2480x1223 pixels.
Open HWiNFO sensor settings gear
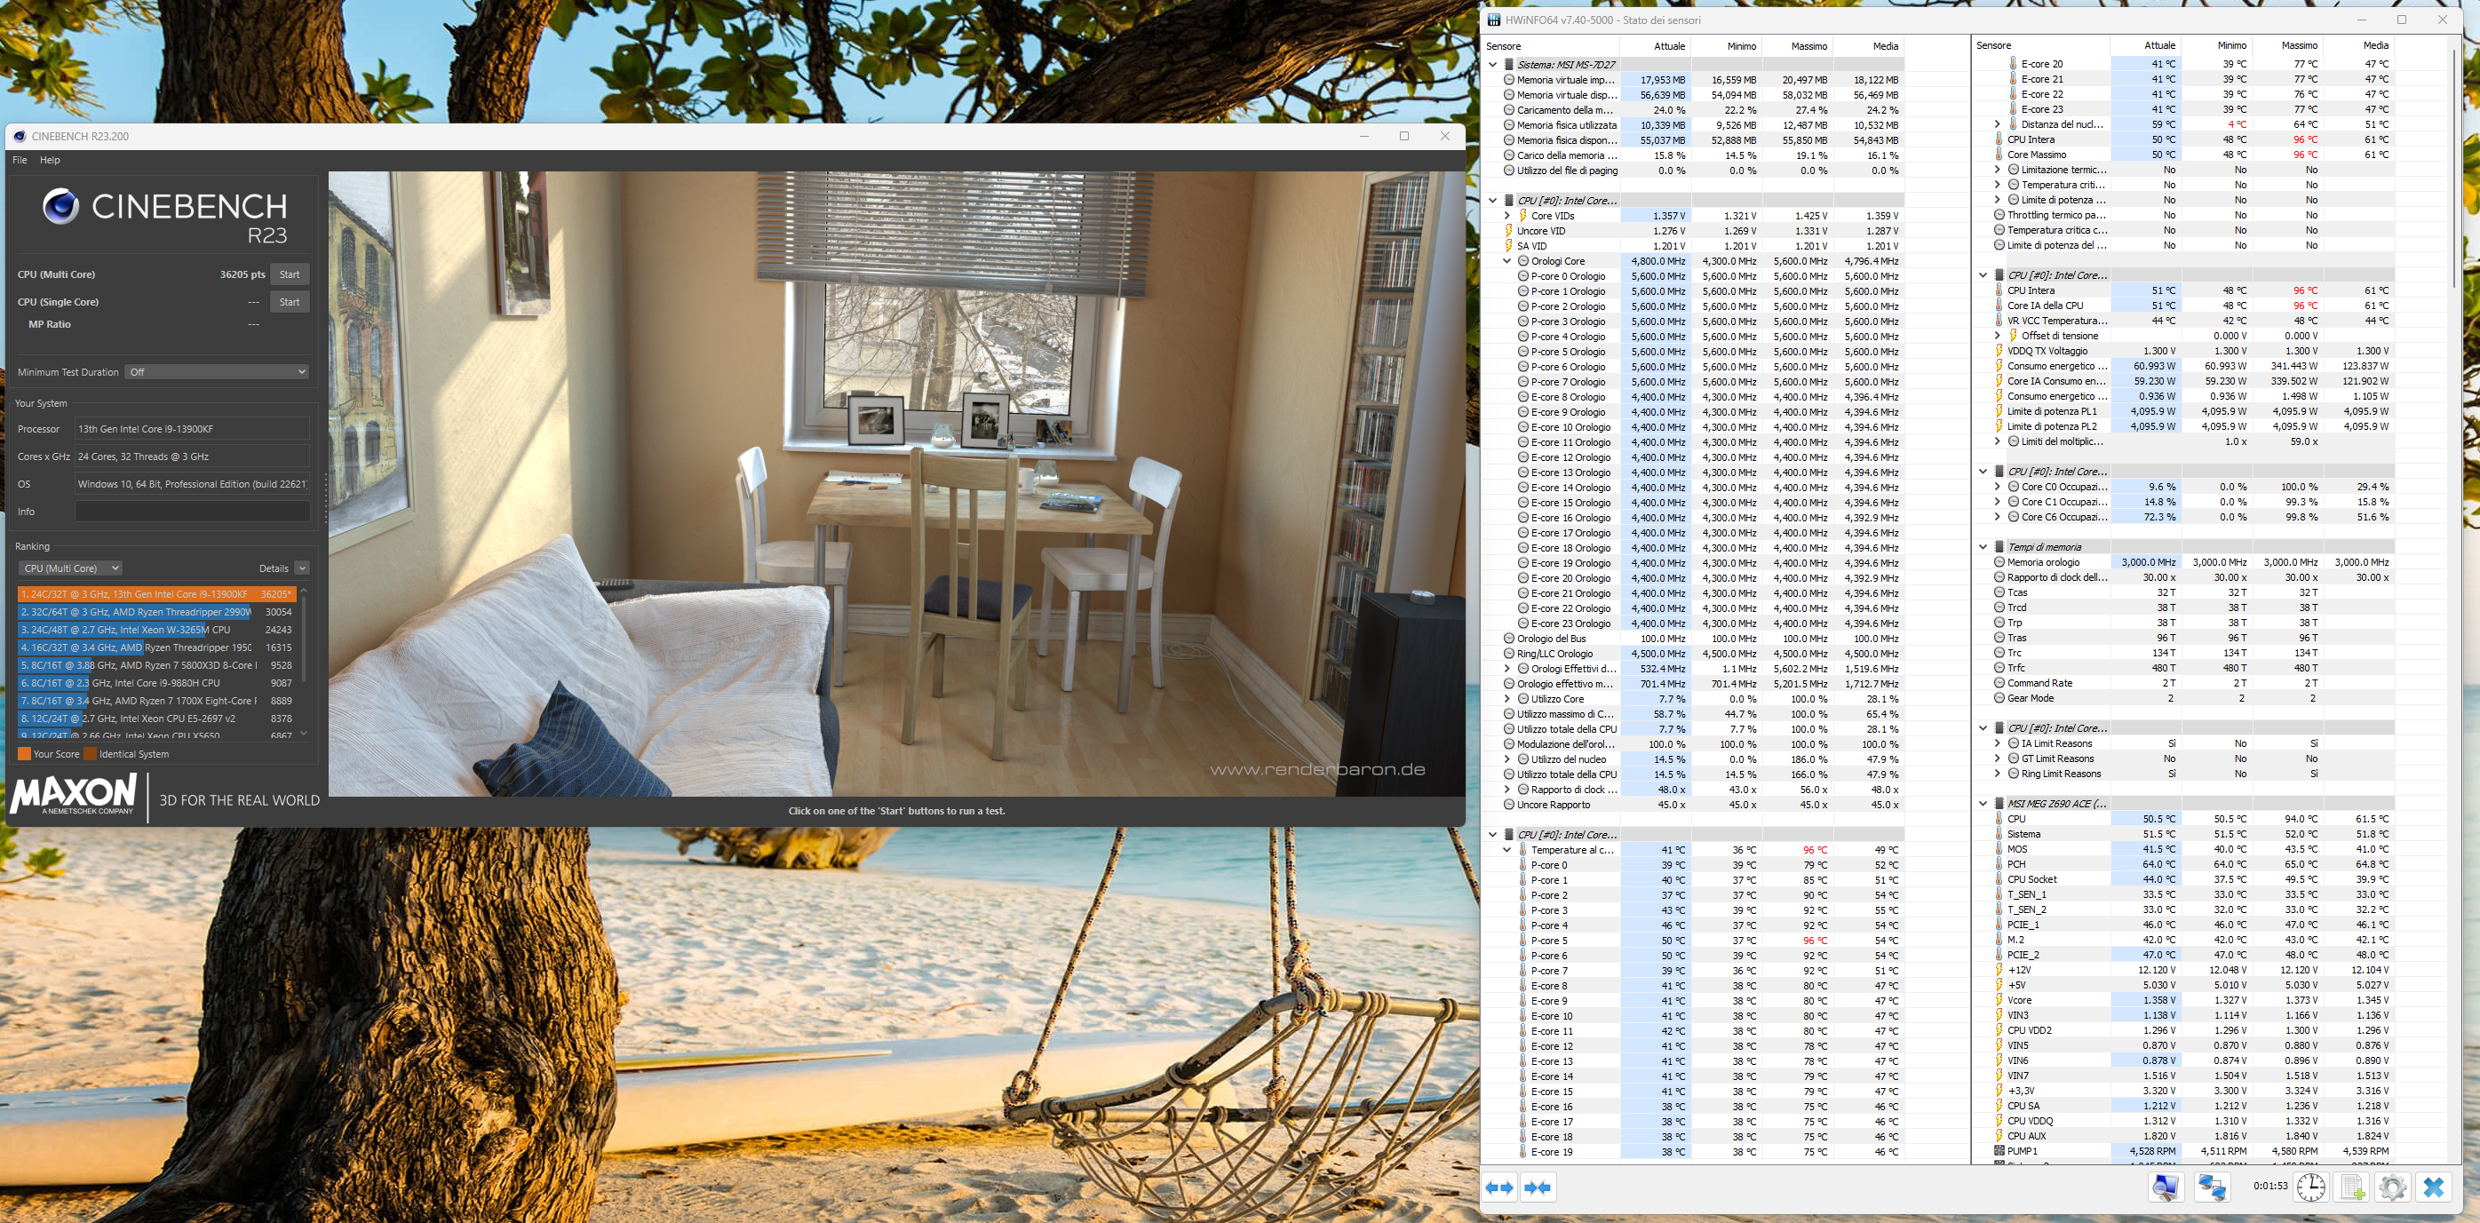[2392, 1187]
